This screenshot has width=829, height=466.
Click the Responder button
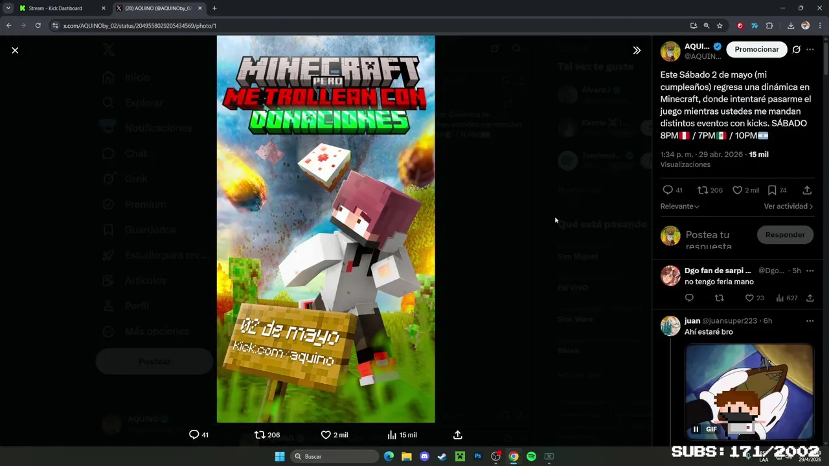click(x=785, y=235)
